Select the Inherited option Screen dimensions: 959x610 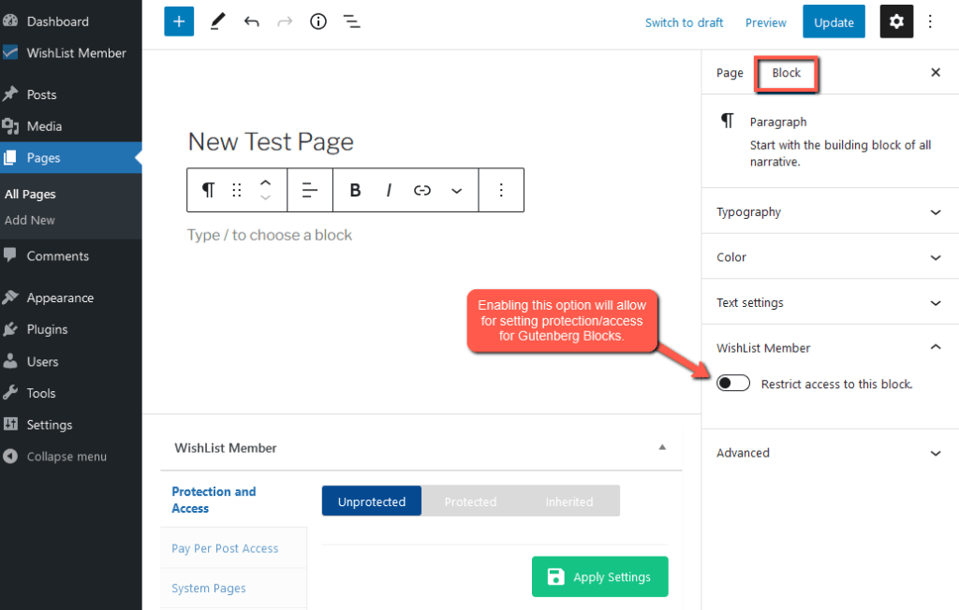tap(569, 501)
